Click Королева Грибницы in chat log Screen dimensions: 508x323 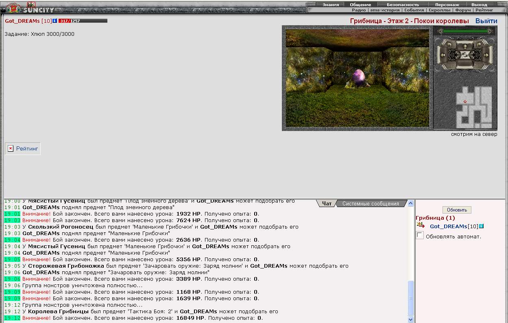(x=58, y=312)
